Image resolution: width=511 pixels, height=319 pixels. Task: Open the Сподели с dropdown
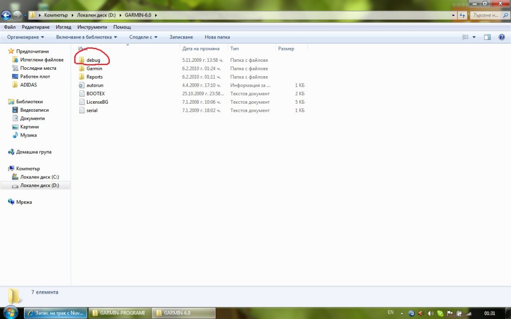143,37
